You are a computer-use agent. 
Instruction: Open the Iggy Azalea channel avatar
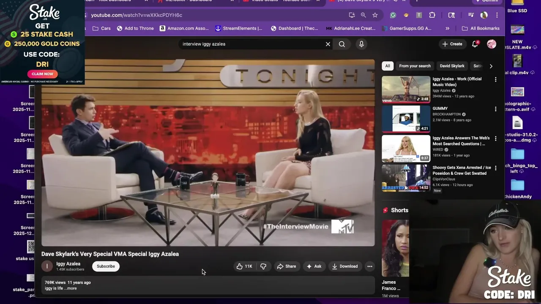[47, 266]
